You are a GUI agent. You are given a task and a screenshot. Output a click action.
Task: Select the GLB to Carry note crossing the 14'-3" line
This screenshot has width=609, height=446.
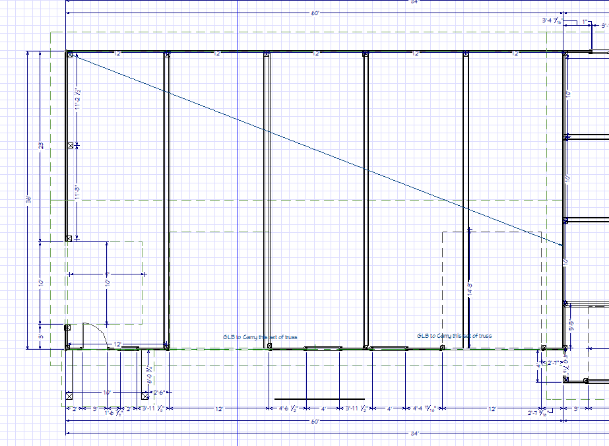(x=454, y=336)
